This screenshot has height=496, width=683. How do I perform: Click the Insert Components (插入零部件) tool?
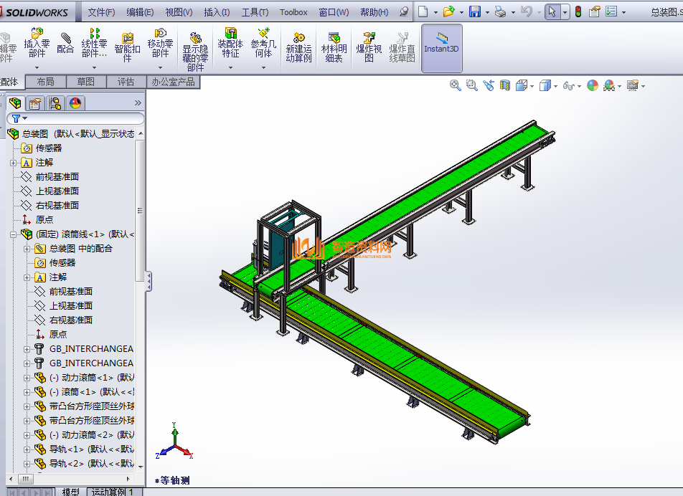coord(37,43)
